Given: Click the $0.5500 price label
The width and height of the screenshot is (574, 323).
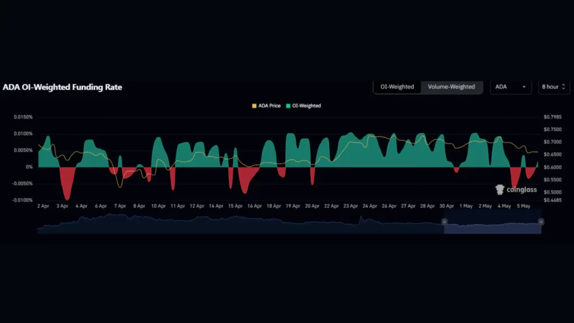Looking at the screenshot, I should pos(552,180).
